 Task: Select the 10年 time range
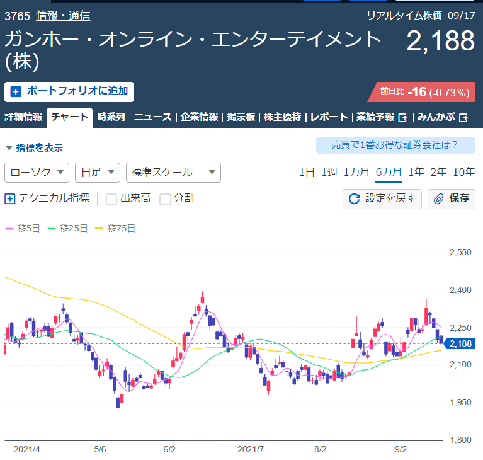463,173
